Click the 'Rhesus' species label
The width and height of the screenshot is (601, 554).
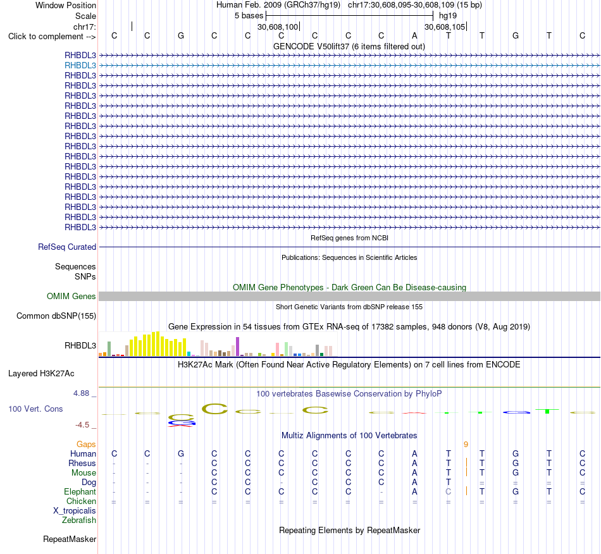click(x=82, y=464)
